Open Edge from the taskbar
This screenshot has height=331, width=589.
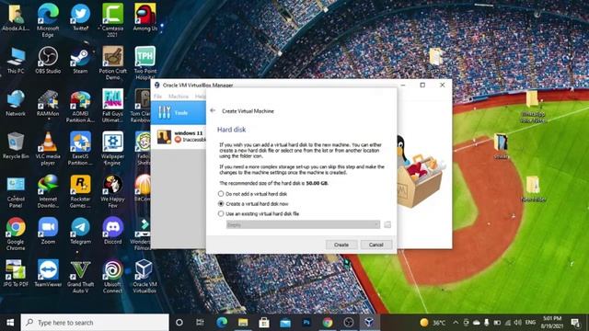click(x=222, y=323)
